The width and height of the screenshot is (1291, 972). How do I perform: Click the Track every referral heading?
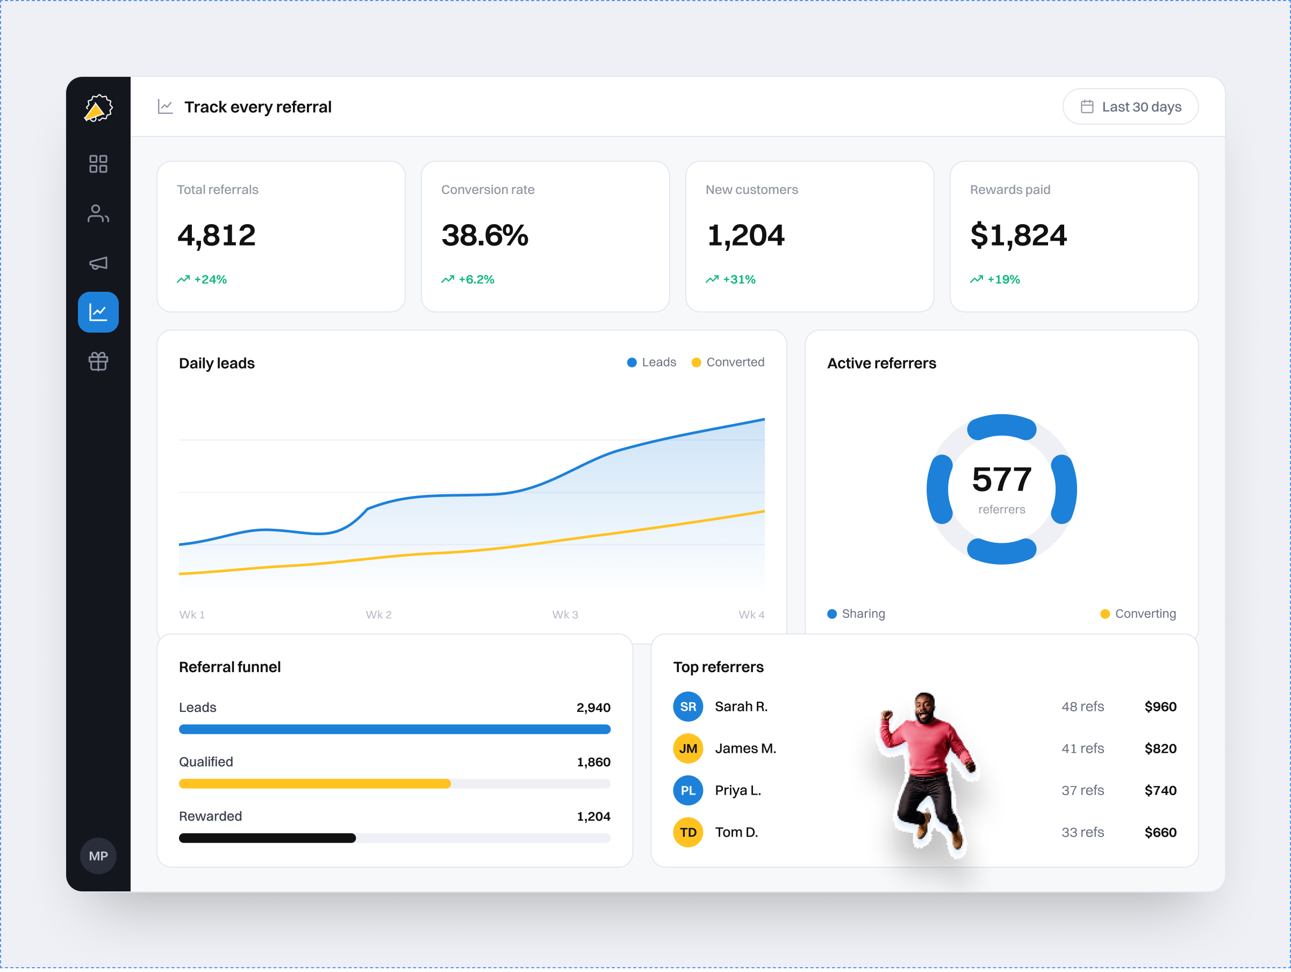pyautogui.click(x=259, y=107)
